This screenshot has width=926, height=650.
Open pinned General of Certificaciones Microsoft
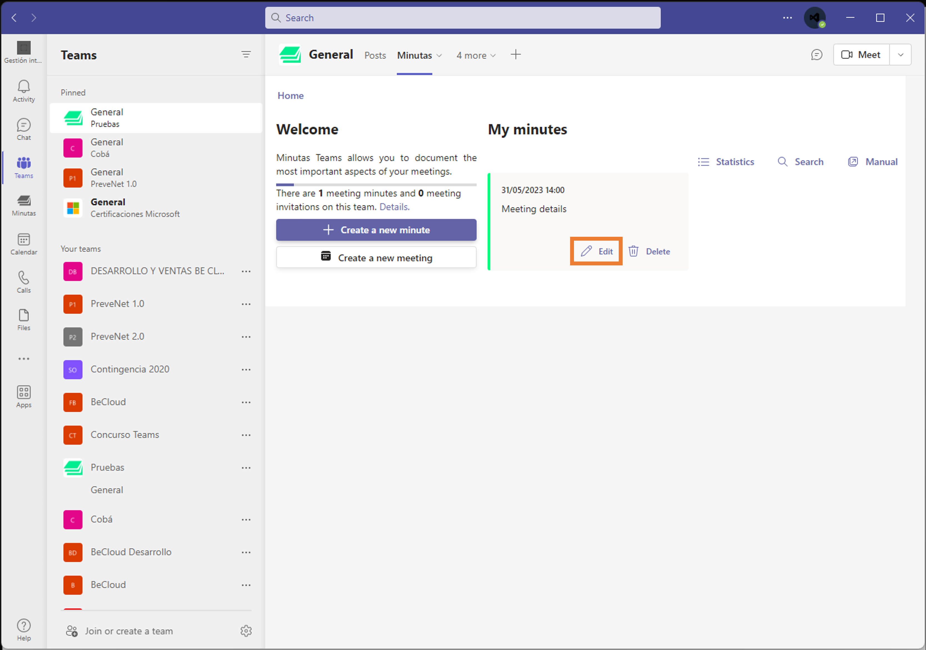pos(156,208)
